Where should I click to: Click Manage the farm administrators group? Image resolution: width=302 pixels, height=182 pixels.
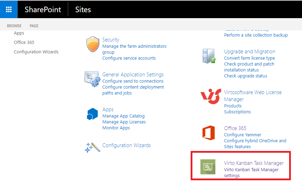click(134, 49)
